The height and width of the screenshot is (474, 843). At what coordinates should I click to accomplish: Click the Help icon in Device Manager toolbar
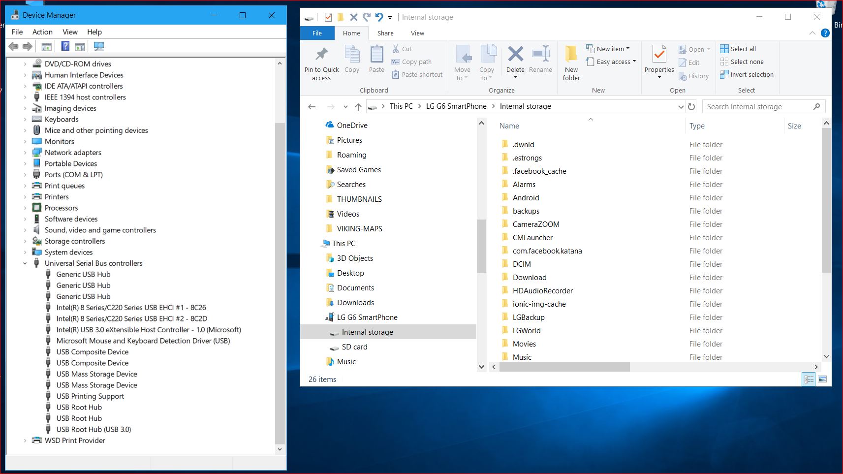[65, 46]
